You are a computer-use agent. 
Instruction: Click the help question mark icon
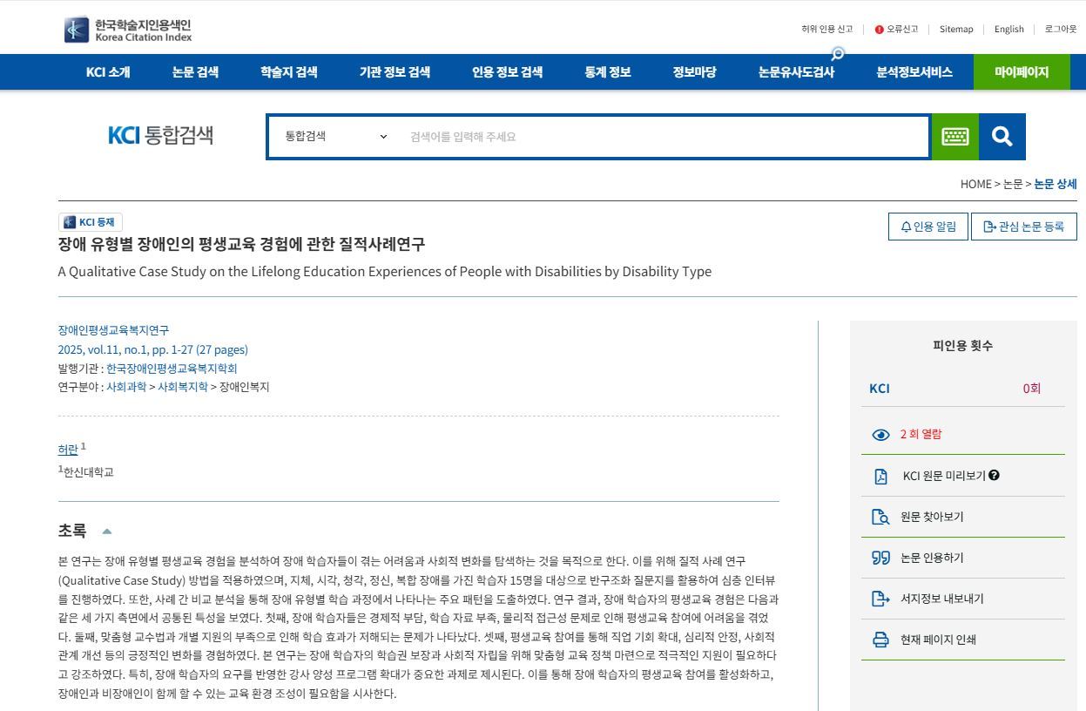[994, 476]
